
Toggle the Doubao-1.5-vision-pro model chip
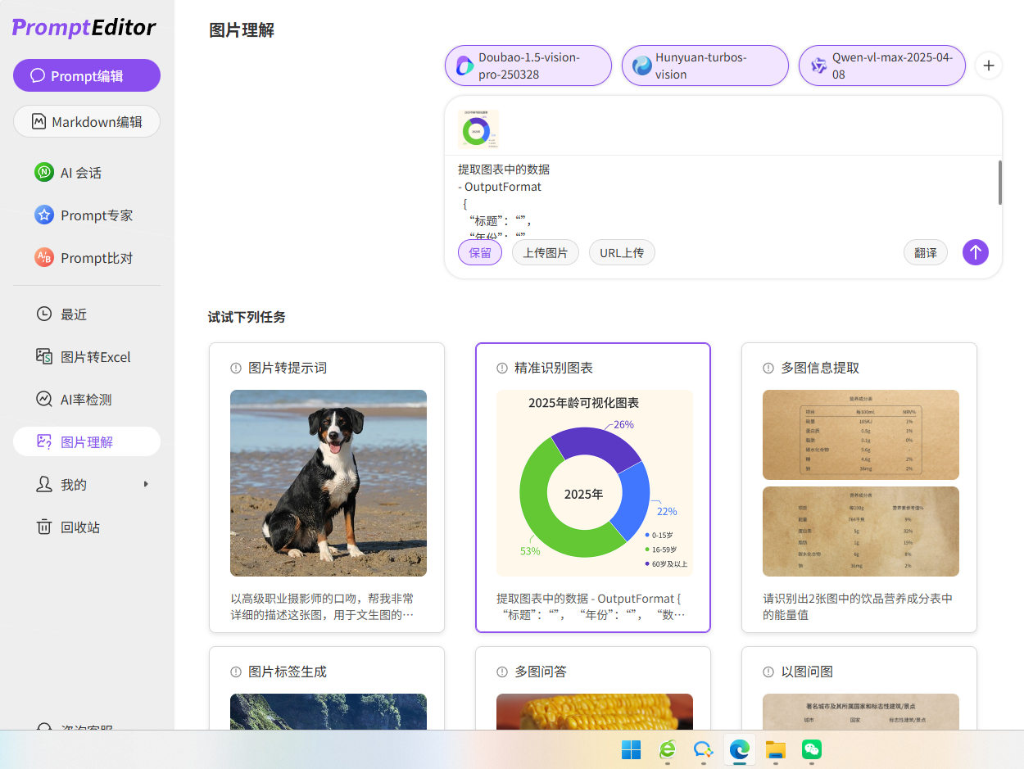point(528,66)
